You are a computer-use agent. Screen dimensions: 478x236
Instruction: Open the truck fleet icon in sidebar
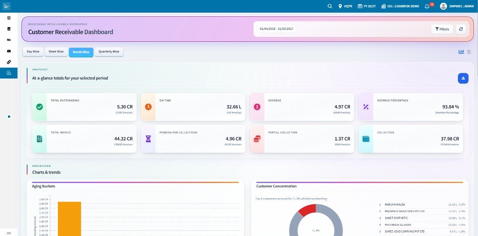(9, 40)
